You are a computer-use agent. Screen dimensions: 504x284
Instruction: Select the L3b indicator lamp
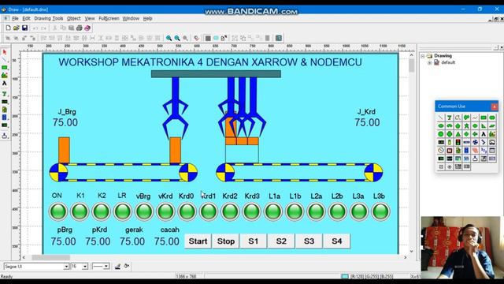click(380, 211)
